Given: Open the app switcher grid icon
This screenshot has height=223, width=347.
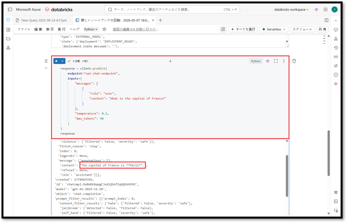Looking at the screenshot, I should tap(325, 9).
